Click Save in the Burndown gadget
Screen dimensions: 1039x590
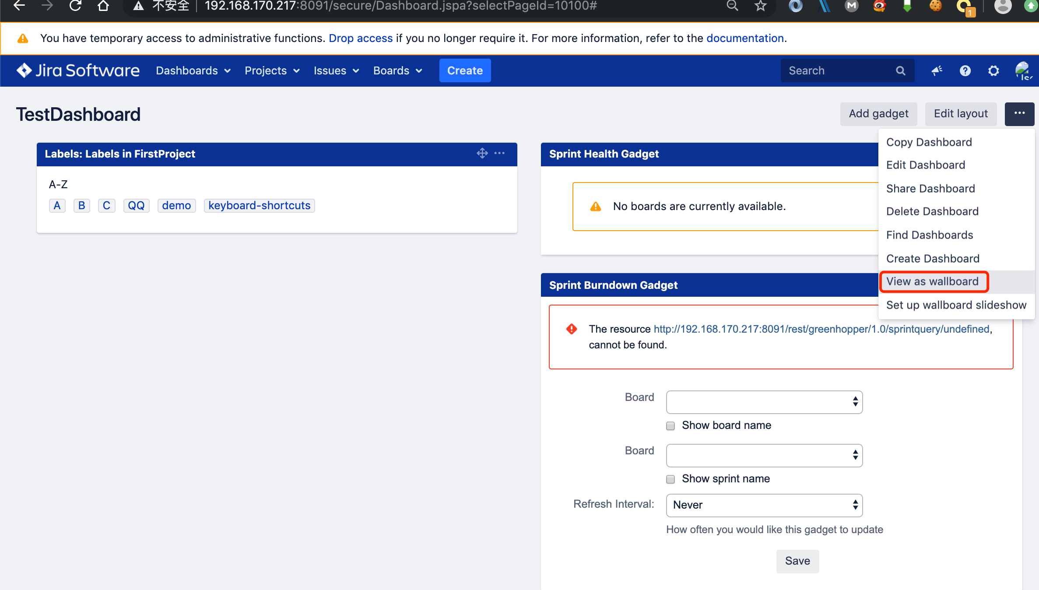[797, 561]
